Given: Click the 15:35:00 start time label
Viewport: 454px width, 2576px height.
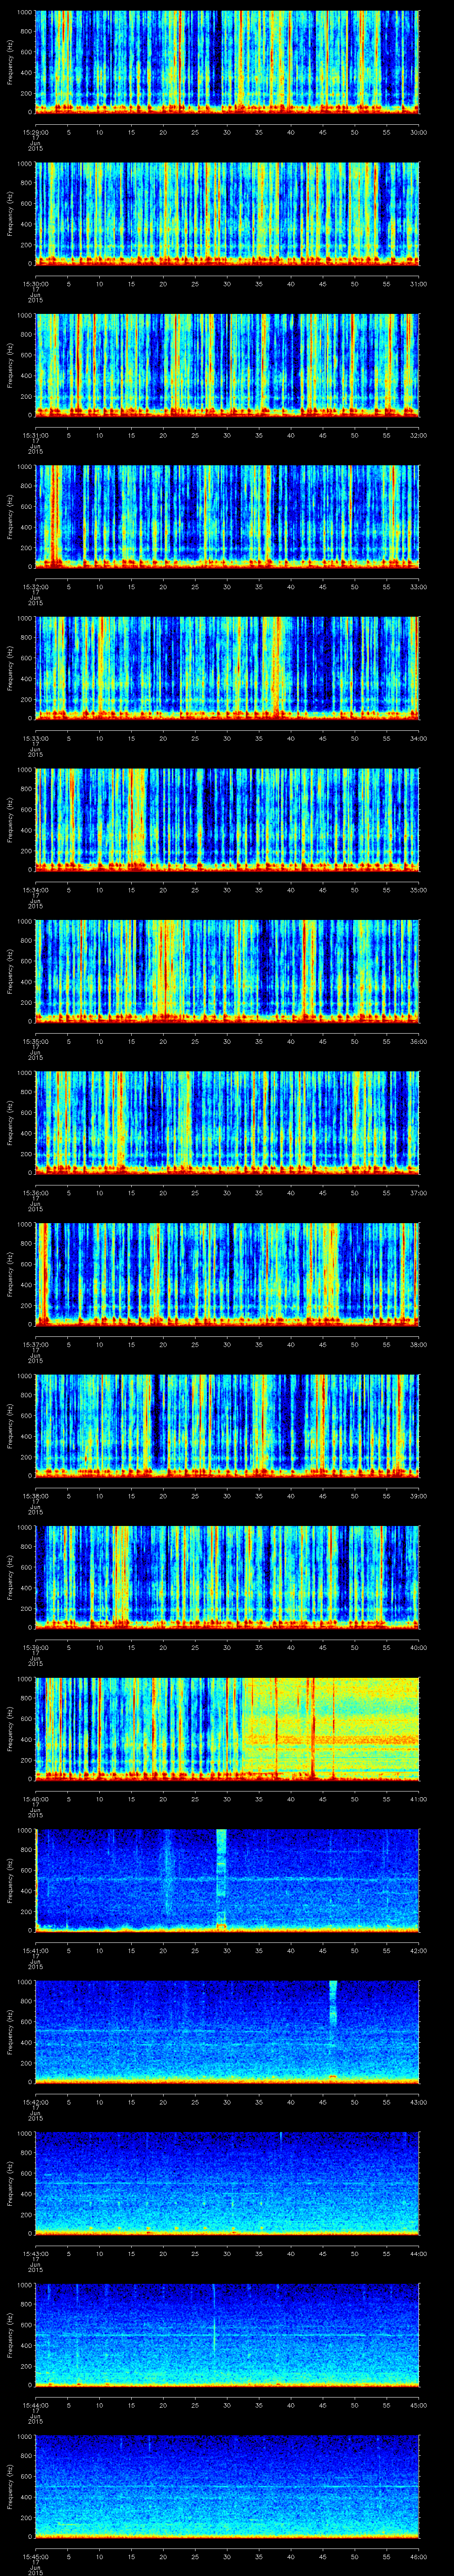Looking at the screenshot, I should [36, 1041].
